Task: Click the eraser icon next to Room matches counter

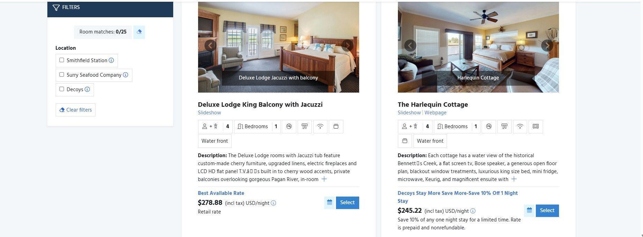Action: point(139,32)
